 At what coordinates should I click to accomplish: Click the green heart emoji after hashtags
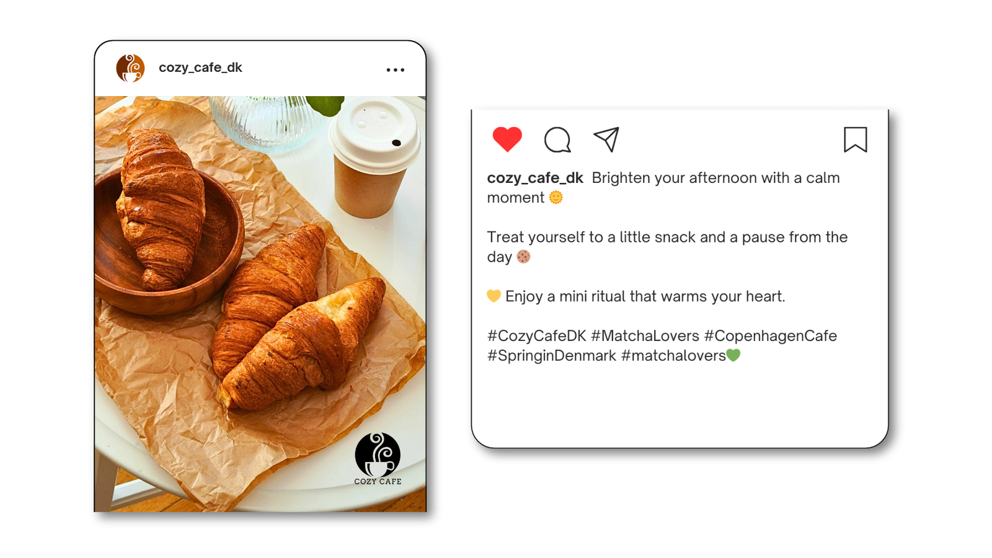tap(733, 355)
